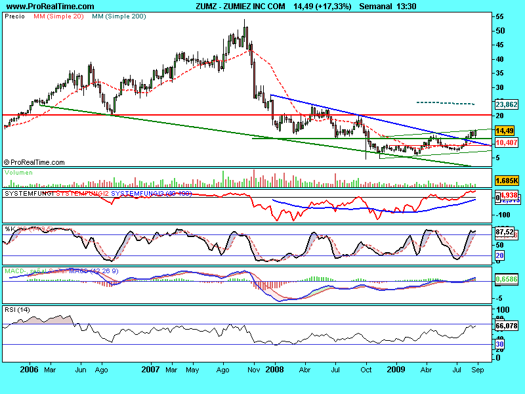
Task: Select the 23,862 moving average value tag
Action: click(x=506, y=104)
